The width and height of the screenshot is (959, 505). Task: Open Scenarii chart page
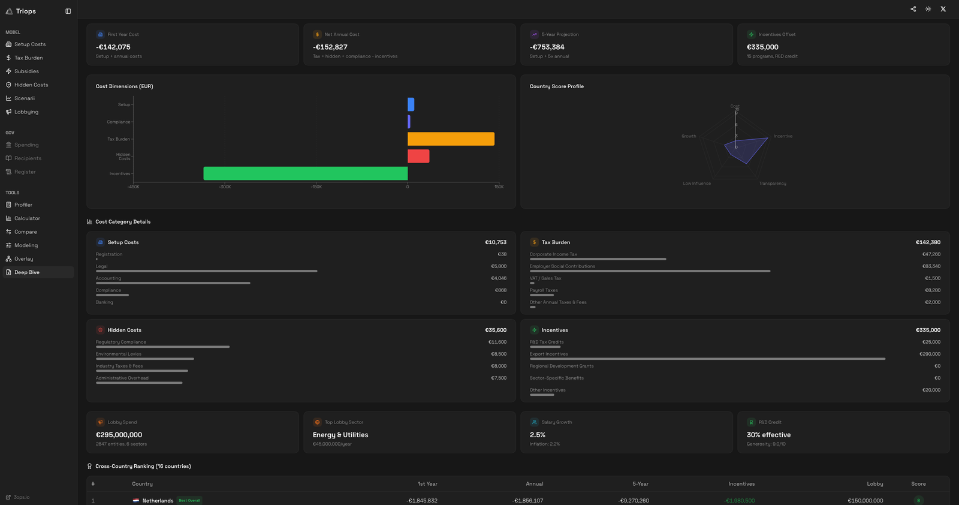[x=25, y=98]
